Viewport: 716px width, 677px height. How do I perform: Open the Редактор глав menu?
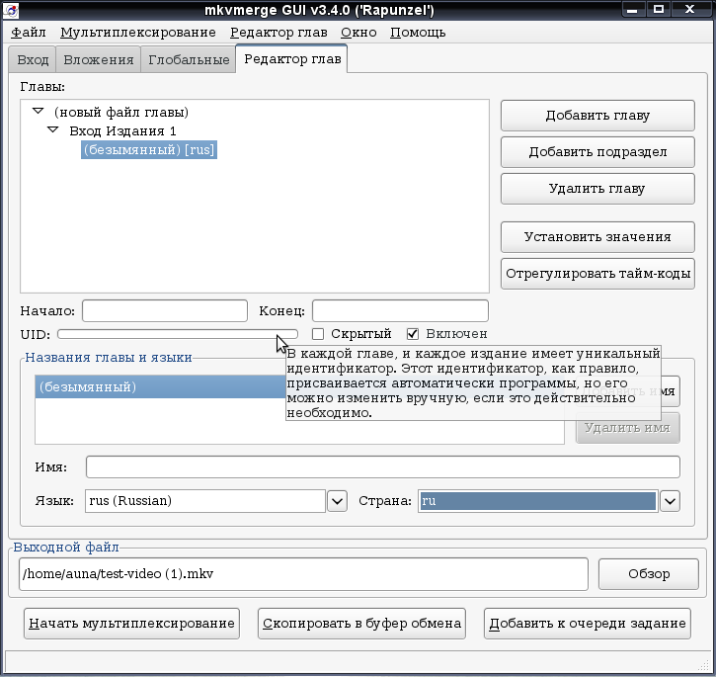point(278,33)
